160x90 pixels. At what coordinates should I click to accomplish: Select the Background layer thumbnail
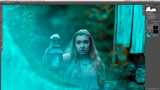149,35
